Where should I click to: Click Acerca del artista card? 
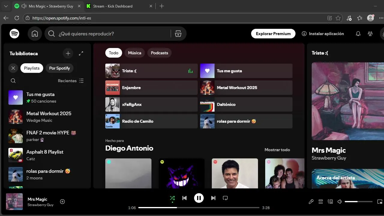(x=348, y=179)
